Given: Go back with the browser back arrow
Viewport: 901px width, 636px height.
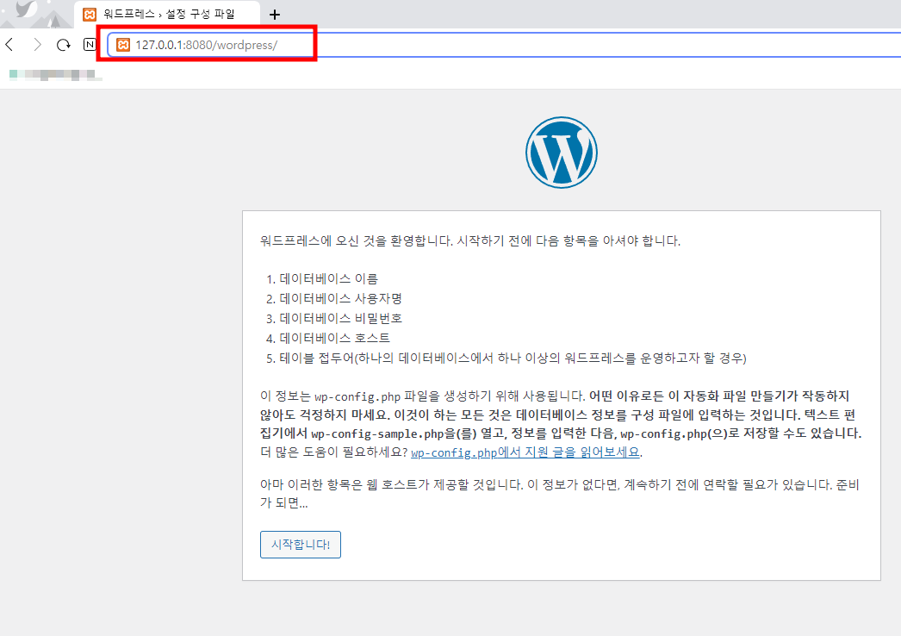Looking at the screenshot, I should (x=9, y=44).
